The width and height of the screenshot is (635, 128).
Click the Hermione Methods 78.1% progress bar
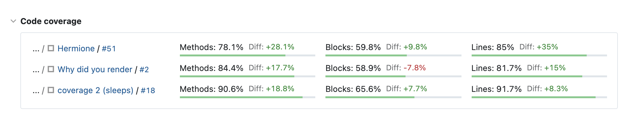[247, 55]
